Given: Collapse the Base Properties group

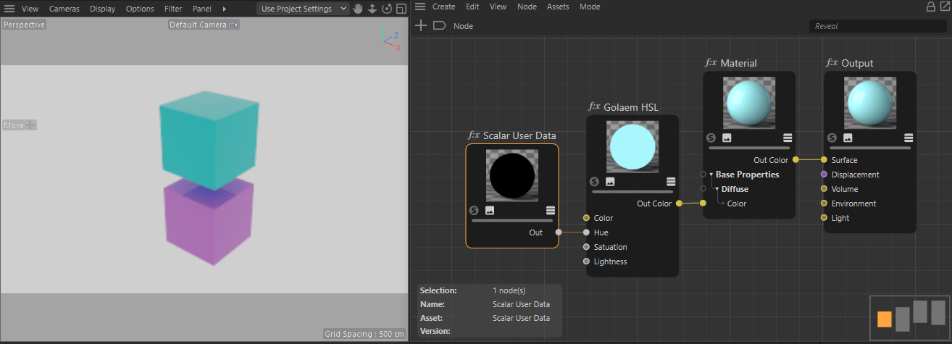Looking at the screenshot, I should click(711, 175).
